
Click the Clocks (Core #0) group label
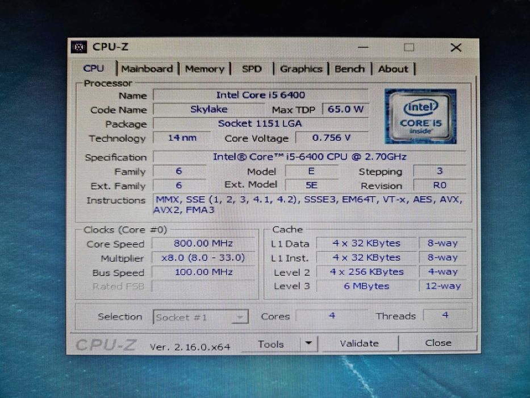pyautogui.click(x=126, y=230)
